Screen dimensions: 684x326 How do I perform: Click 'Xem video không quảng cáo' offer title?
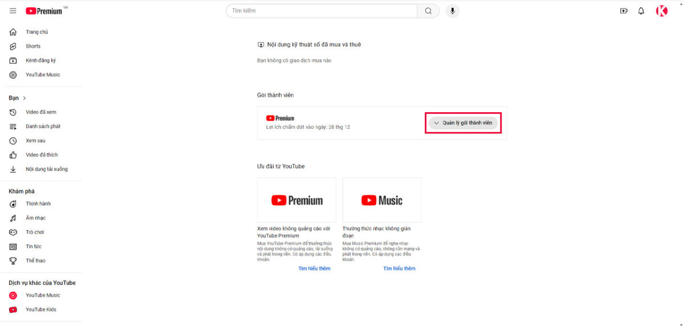point(294,232)
